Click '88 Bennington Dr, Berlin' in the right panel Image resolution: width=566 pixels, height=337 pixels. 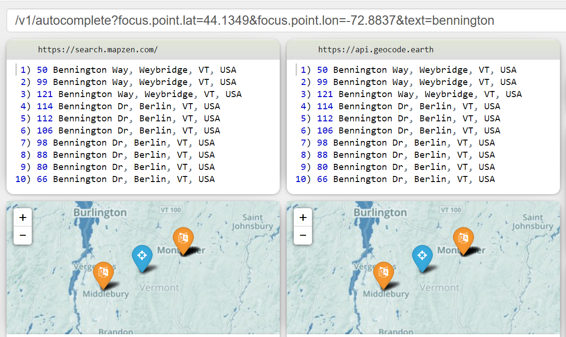click(x=406, y=154)
